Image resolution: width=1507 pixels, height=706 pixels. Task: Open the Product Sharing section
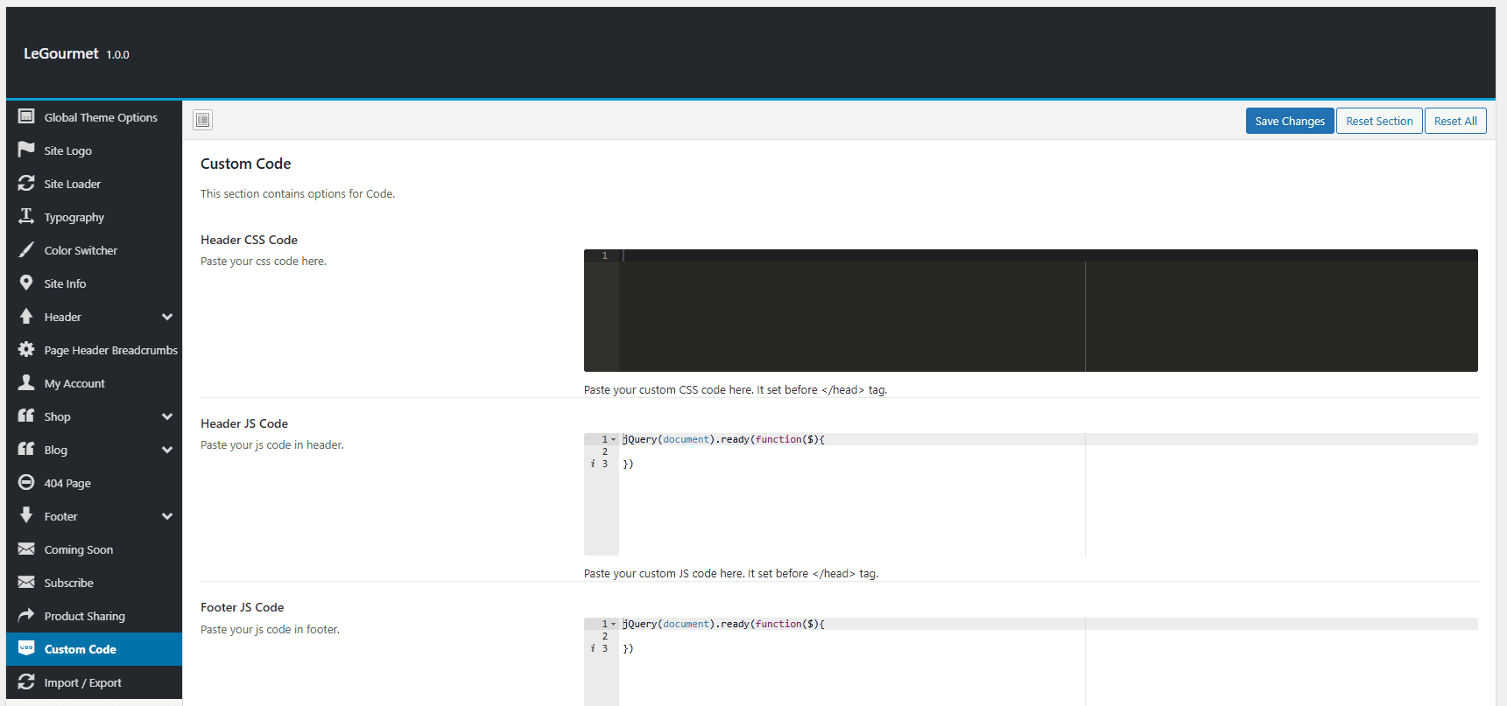click(94, 616)
